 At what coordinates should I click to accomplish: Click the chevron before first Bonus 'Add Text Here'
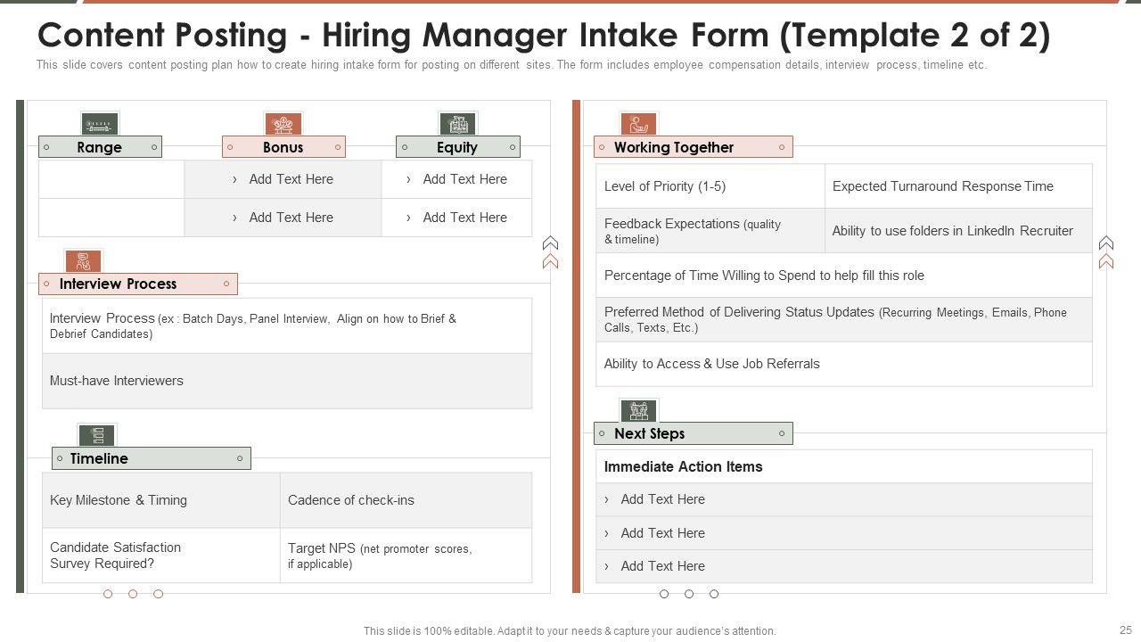point(234,179)
